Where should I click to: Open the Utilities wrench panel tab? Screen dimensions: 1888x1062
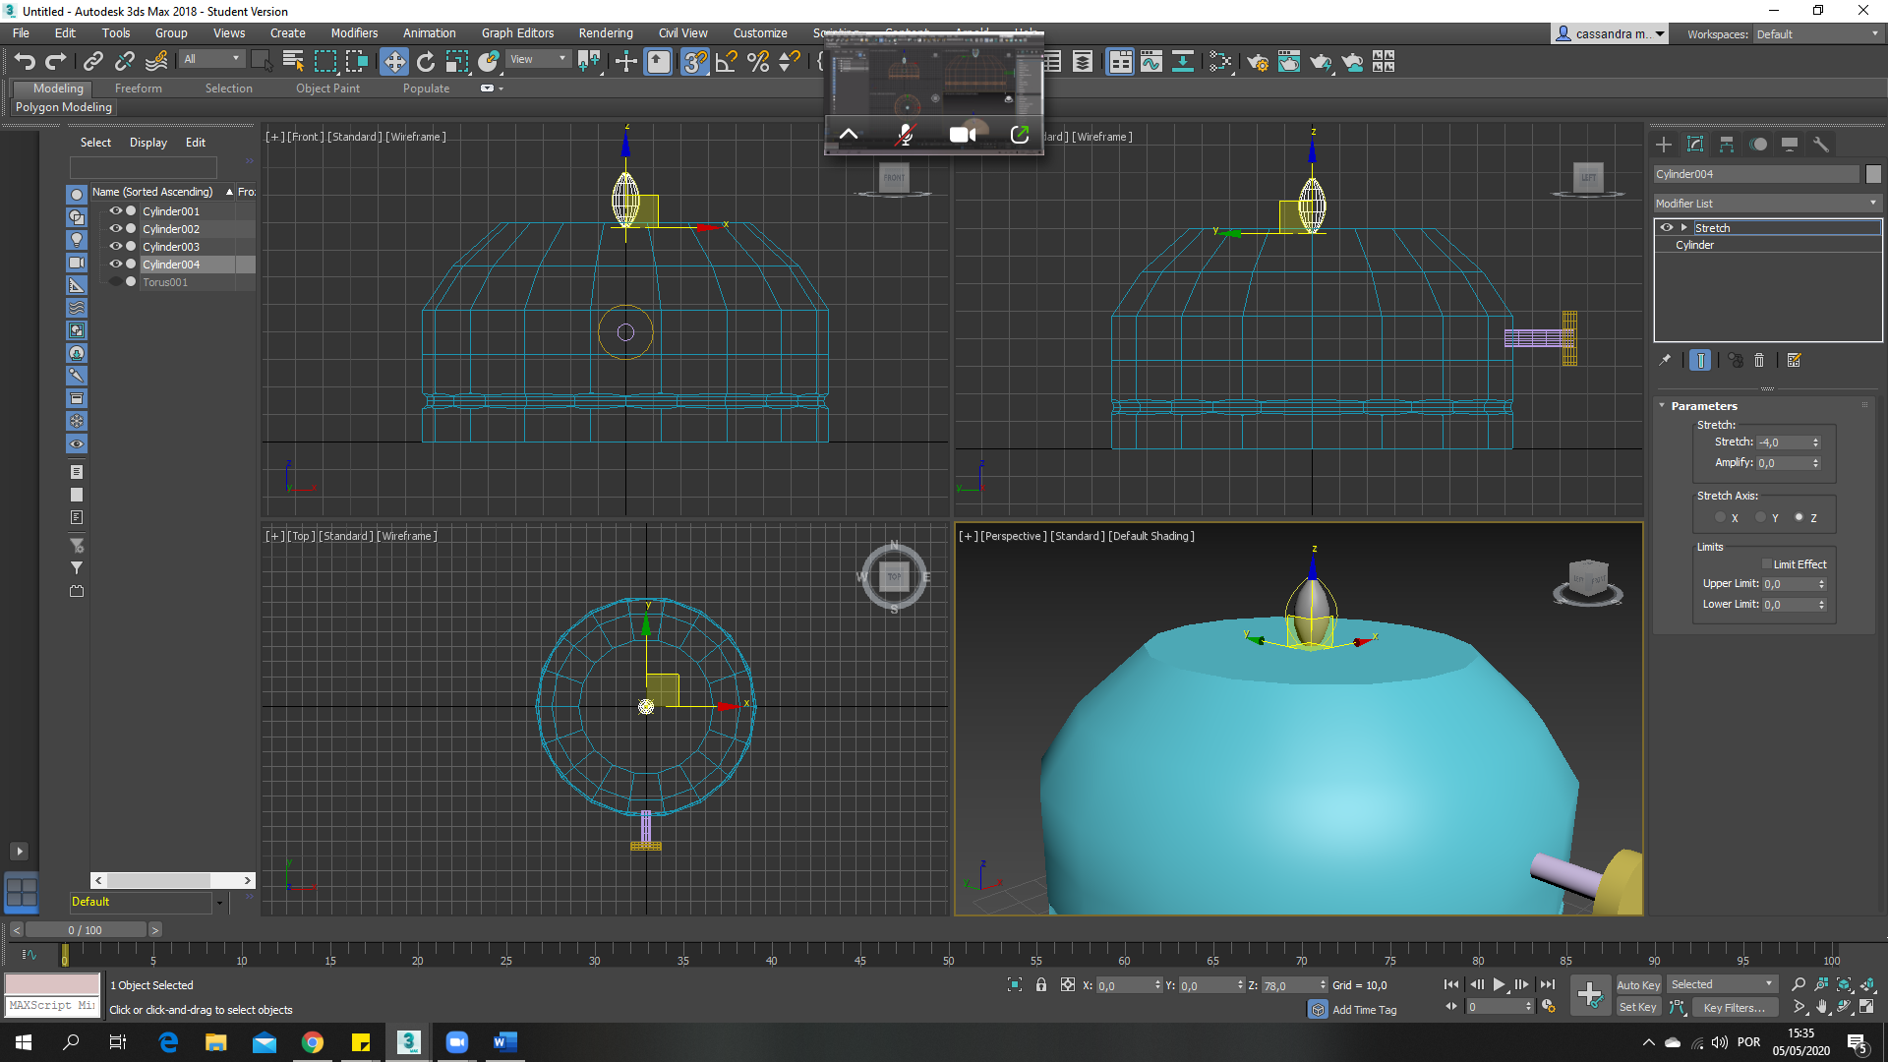click(1821, 145)
